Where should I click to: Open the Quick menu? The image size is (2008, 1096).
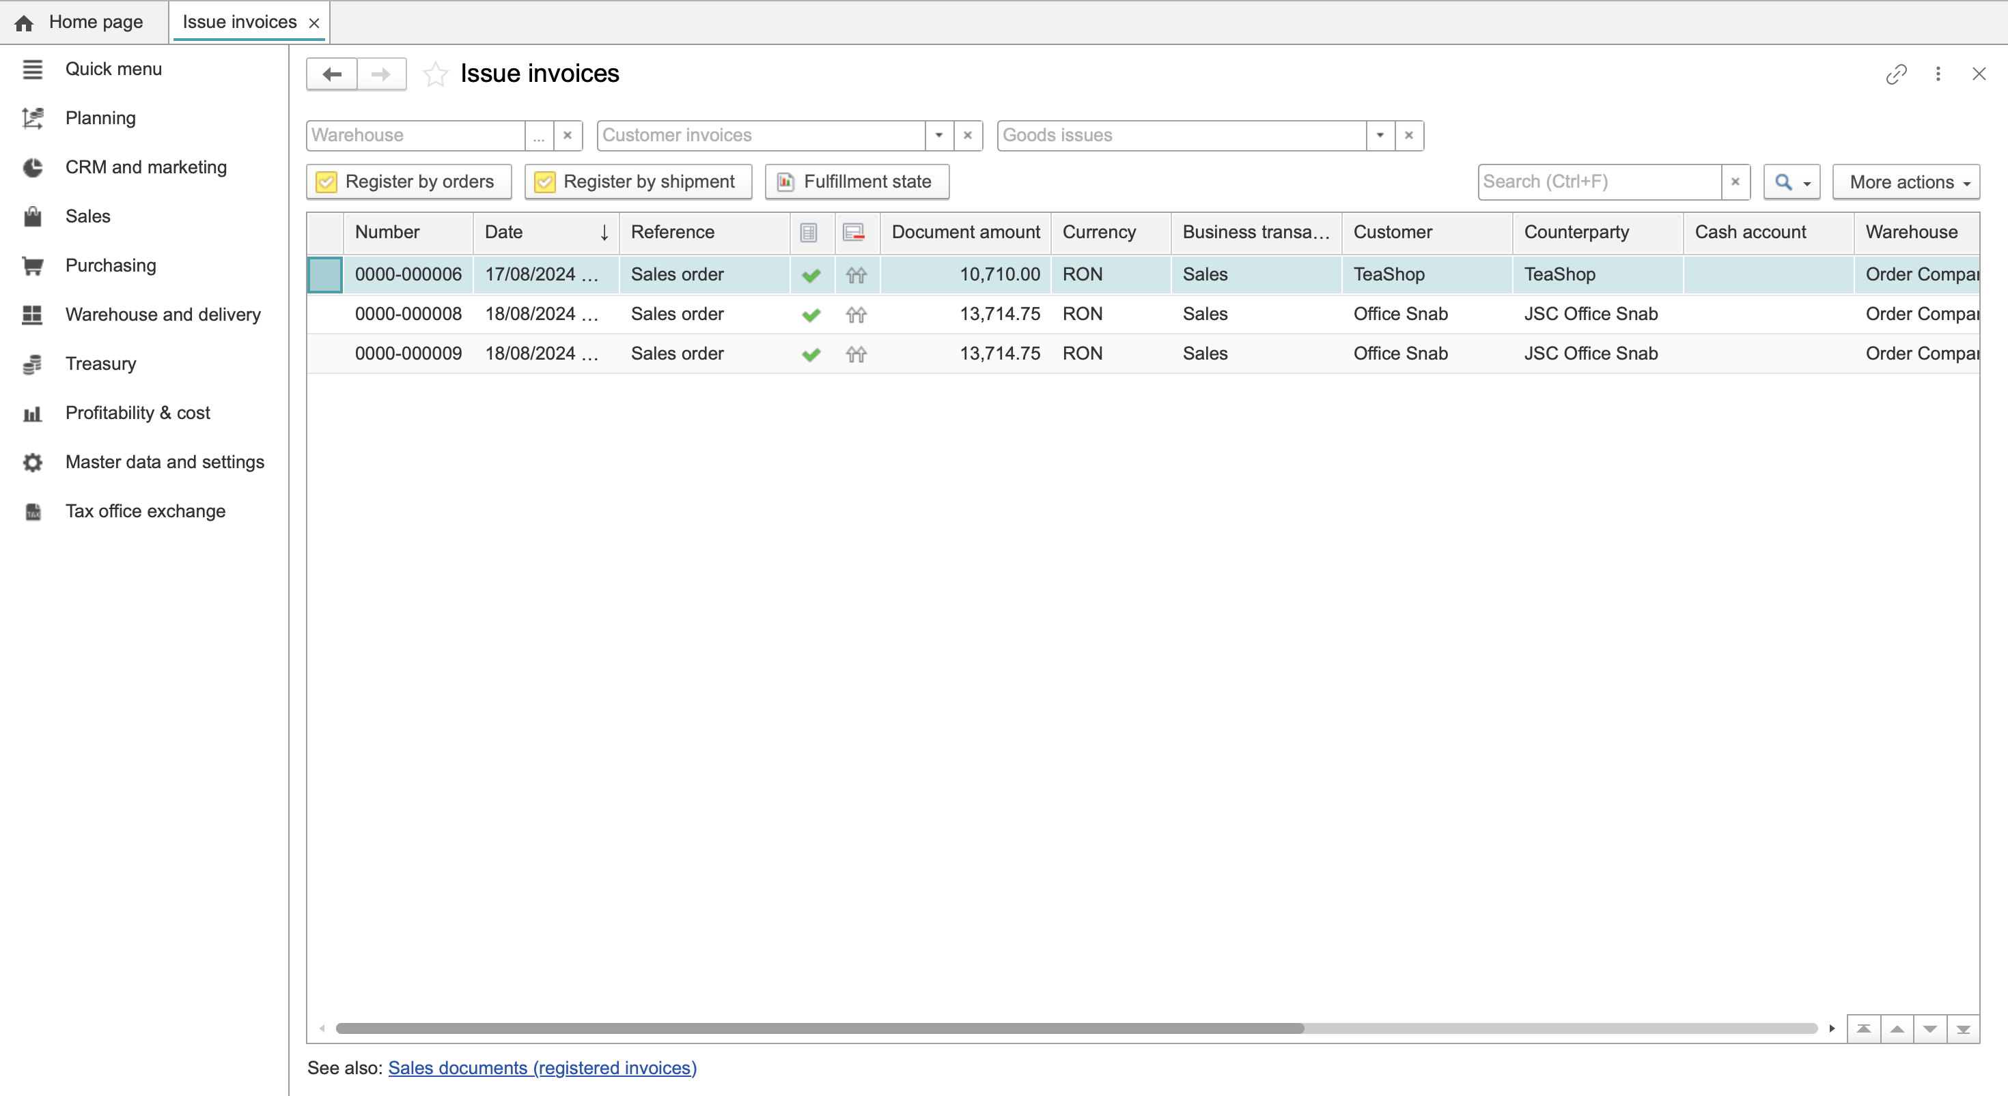(113, 68)
